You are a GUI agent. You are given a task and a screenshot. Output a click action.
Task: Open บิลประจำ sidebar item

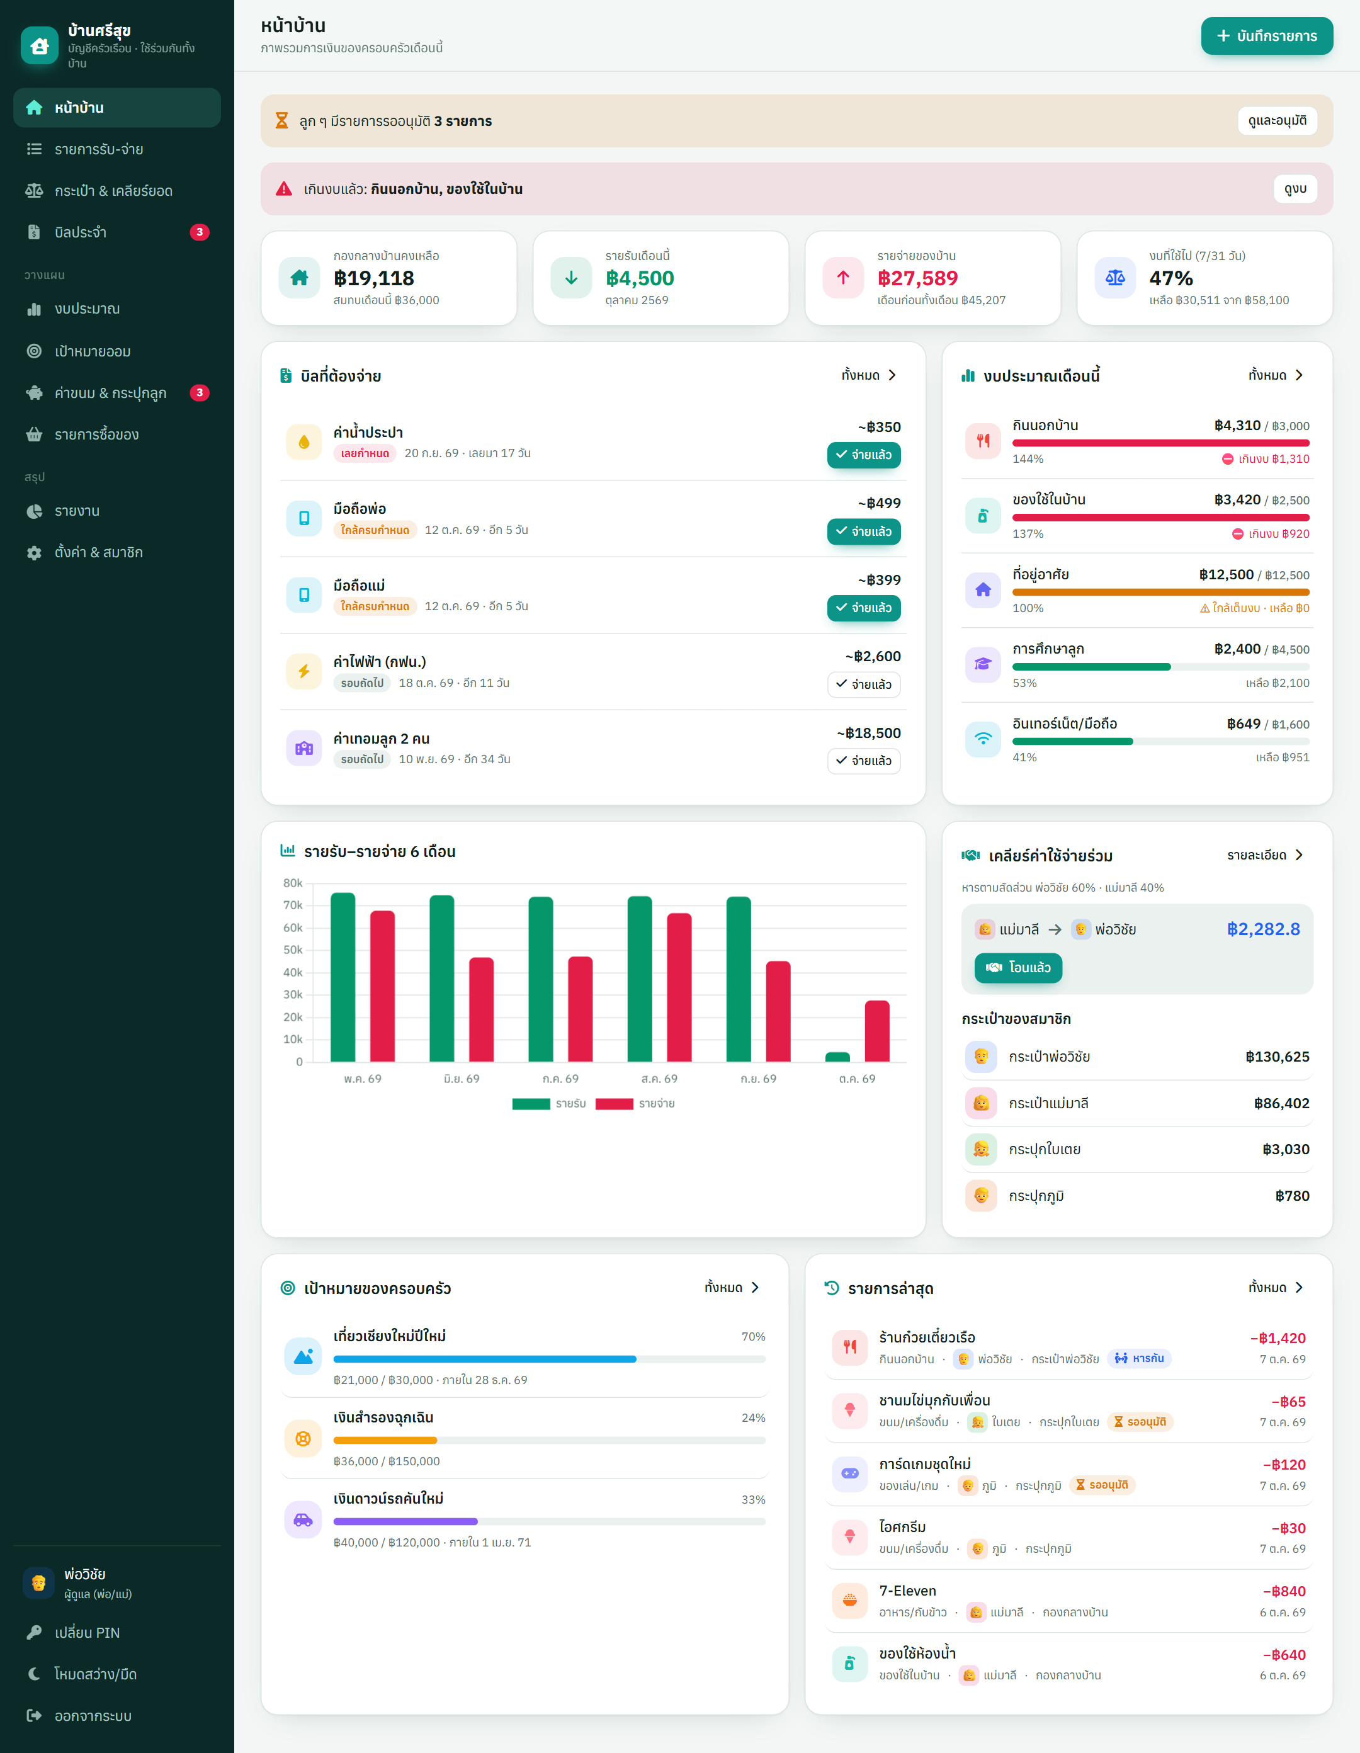pos(116,233)
